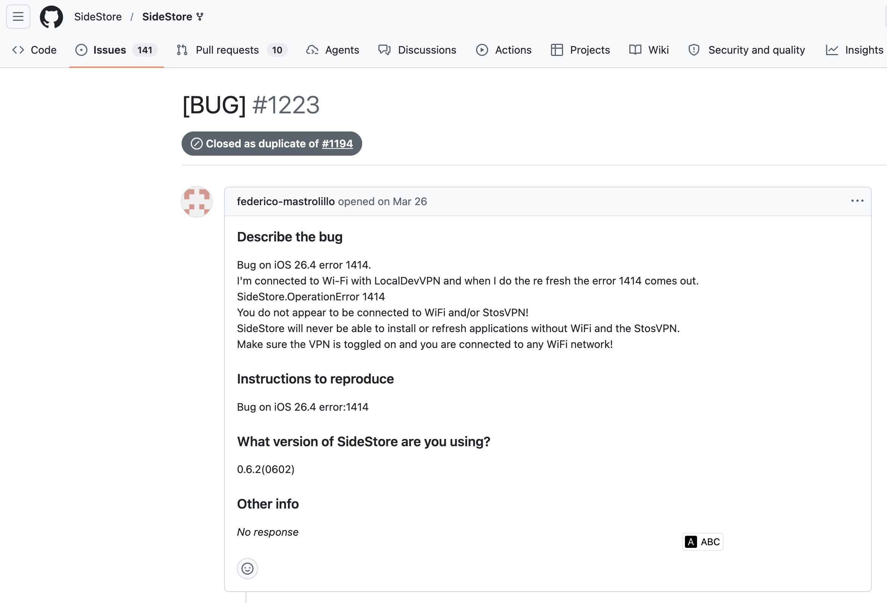
Task: Open Security and quality tab
Action: [x=746, y=50]
